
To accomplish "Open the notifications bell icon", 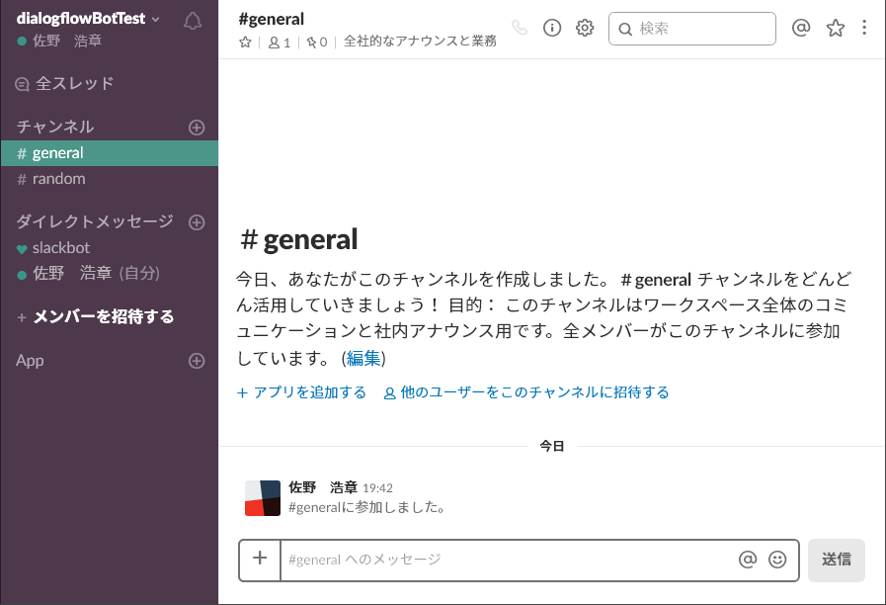I will [193, 21].
